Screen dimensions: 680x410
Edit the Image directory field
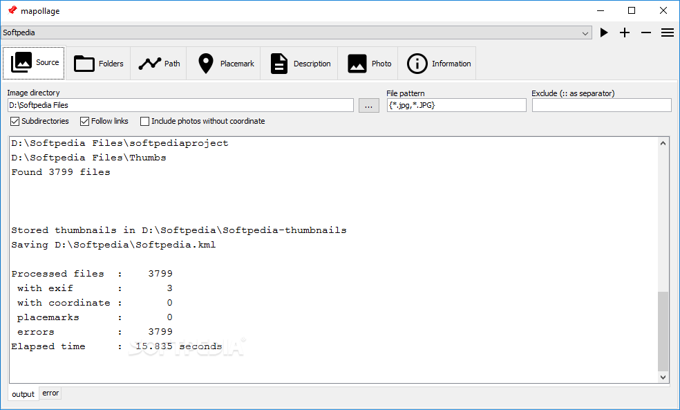tap(180, 105)
